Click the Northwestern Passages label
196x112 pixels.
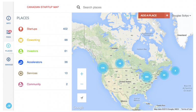click(x=147, y=34)
